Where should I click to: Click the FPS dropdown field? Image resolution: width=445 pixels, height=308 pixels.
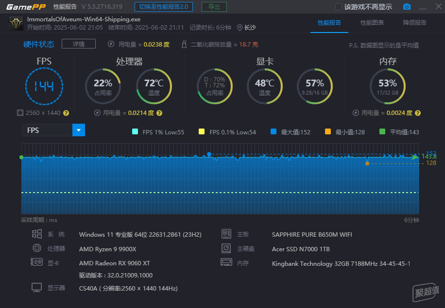(x=53, y=130)
